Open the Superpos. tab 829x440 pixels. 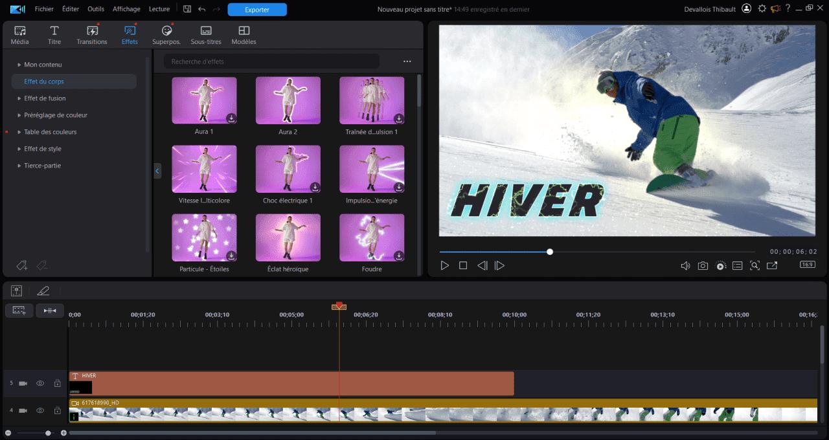tap(166, 35)
